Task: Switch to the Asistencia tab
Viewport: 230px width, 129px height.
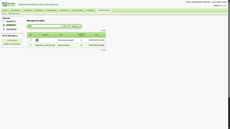Action: click(39, 10)
